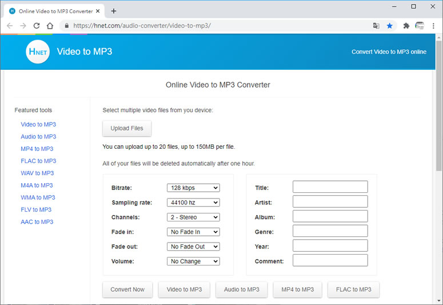
Task: Click the translate page icon
Action: [376, 26]
